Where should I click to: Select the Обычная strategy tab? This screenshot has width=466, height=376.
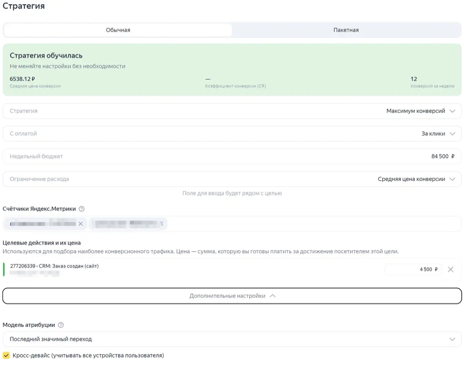pos(118,30)
